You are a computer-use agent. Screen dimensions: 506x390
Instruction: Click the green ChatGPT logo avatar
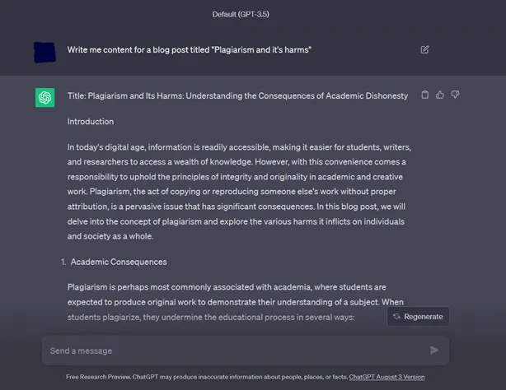45,97
